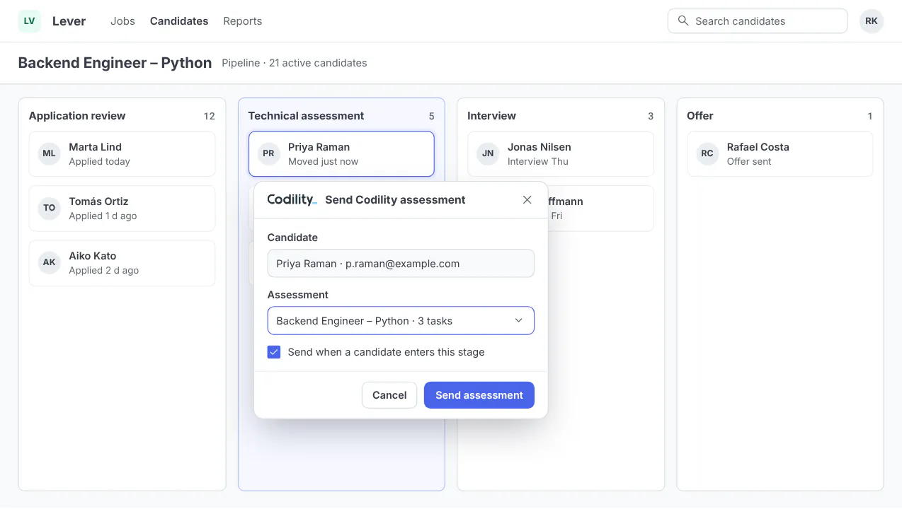Screen dimensions: 902x509
Task: Click the 'Applied today' status text
Action: pos(99,162)
